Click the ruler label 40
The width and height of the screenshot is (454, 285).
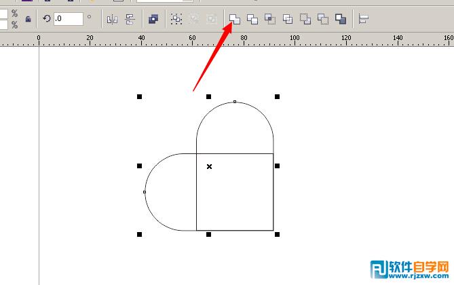pyautogui.click(x=141, y=37)
